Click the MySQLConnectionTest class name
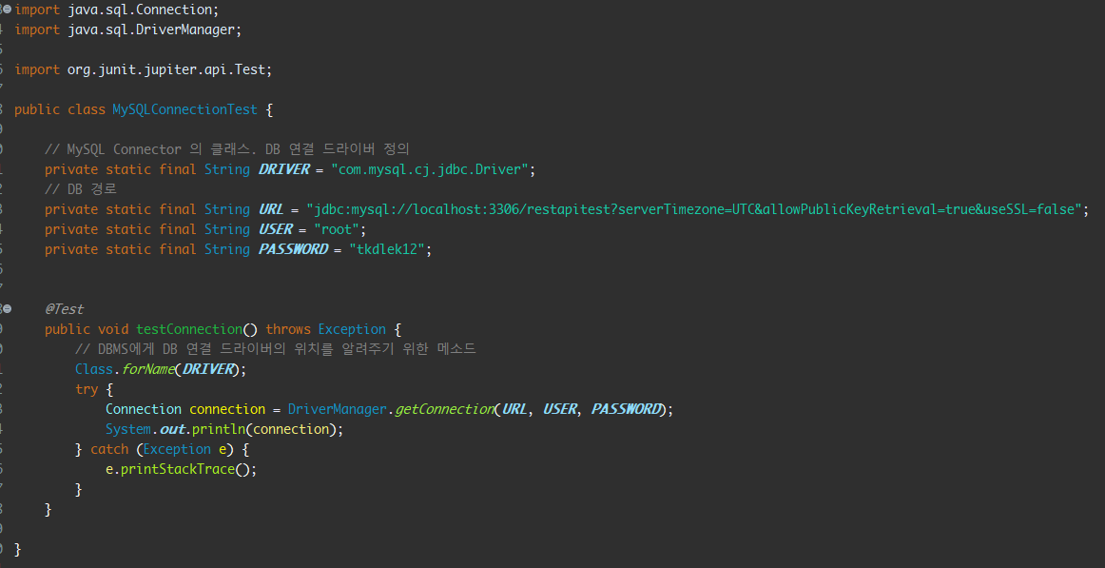Screen dimensions: 1105x568 coord(184,110)
